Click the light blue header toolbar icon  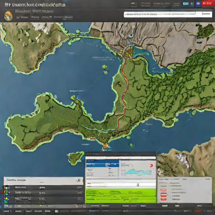pyautogui.click(x=186, y=4)
